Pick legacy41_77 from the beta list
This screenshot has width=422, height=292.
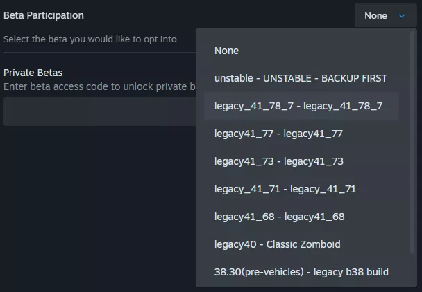tap(278, 134)
